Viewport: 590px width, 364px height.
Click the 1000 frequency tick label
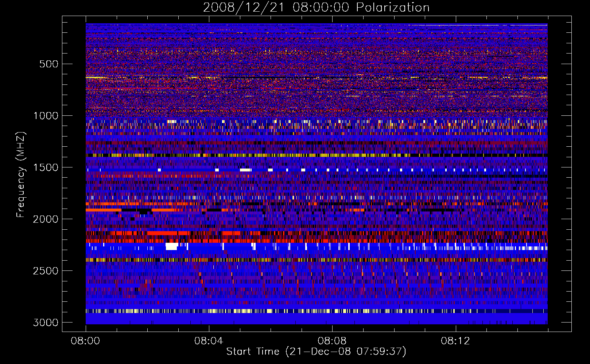tap(46, 116)
